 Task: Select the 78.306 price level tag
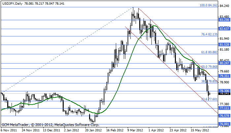point(224,91)
